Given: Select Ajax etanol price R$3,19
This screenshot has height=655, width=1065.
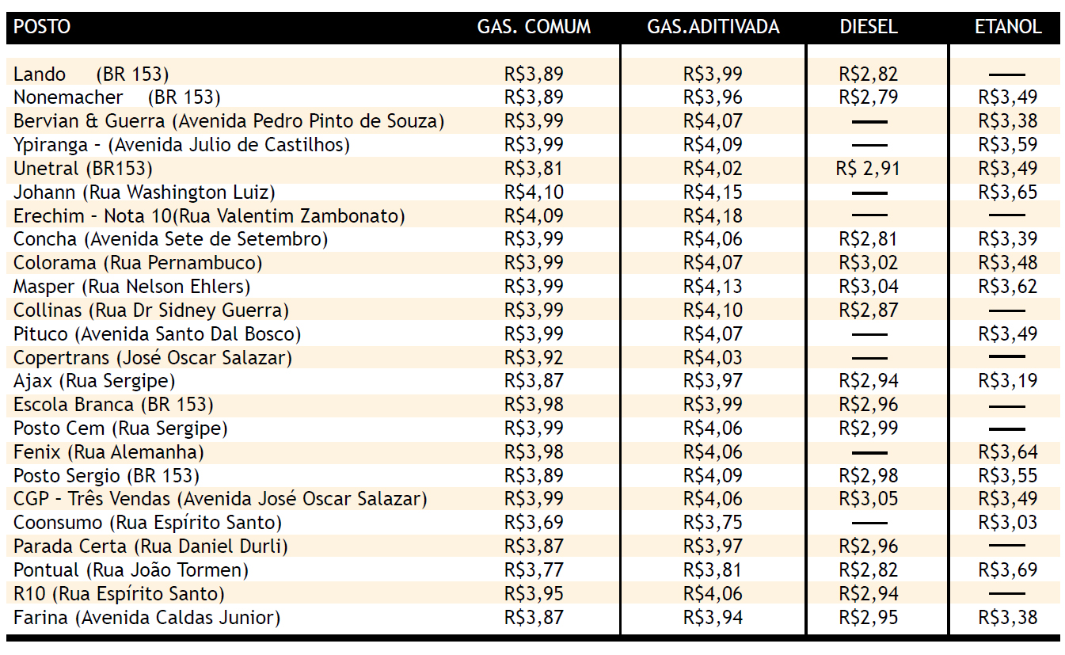Looking at the screenshot, I should (1008, 381).
